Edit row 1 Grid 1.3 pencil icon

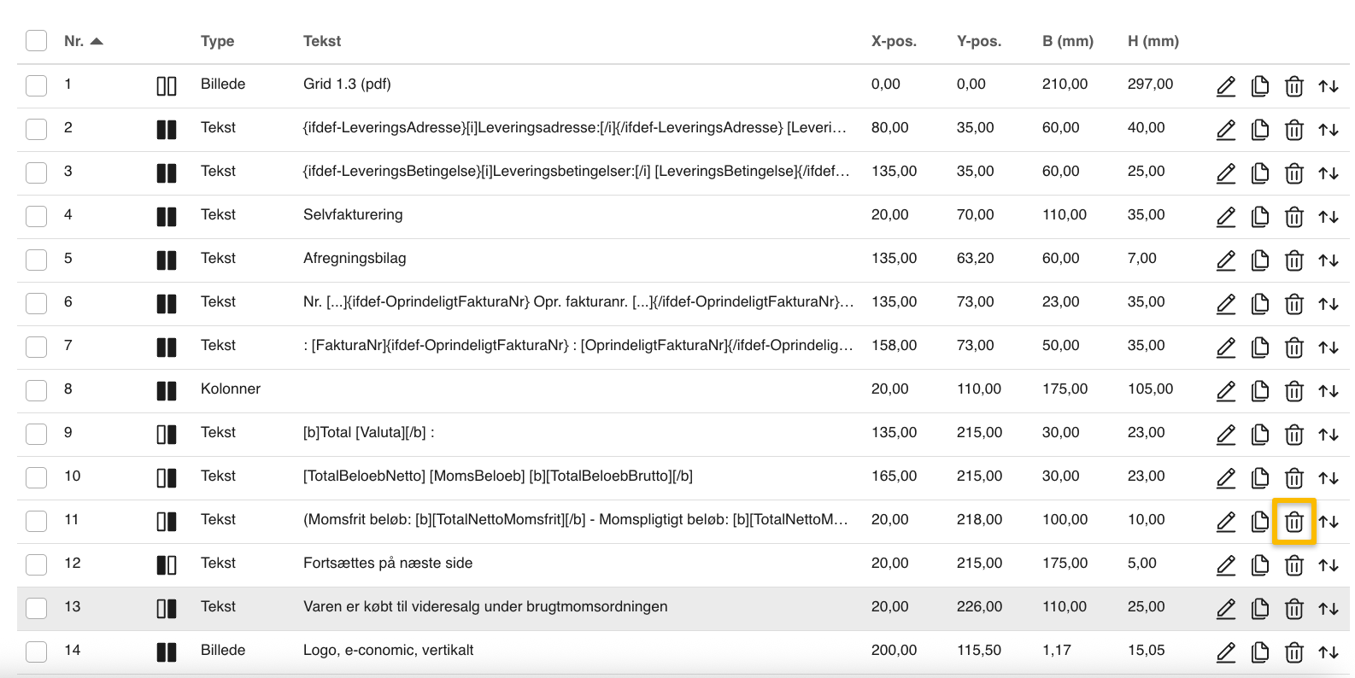(1225, 86)
